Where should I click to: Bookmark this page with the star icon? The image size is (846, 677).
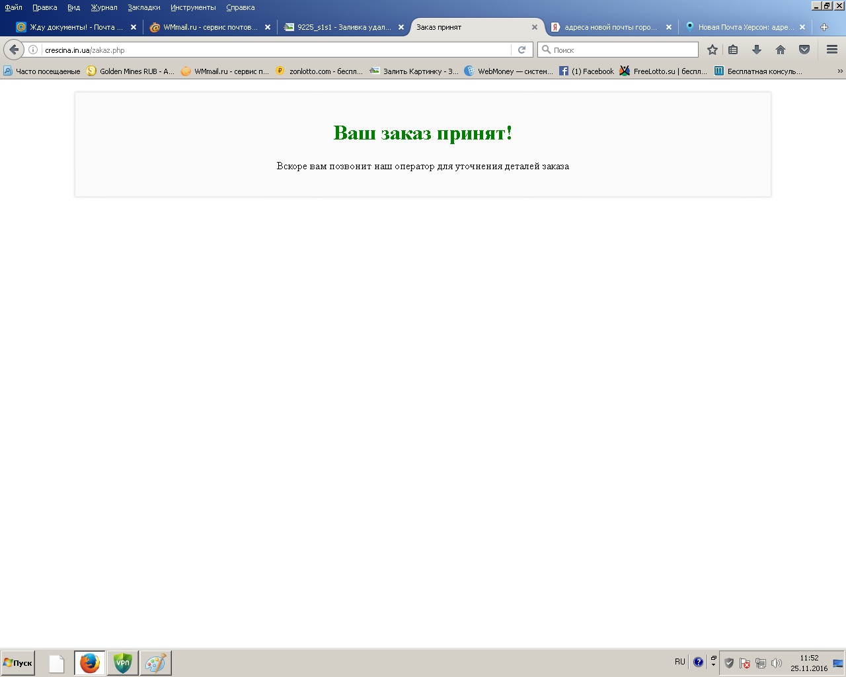(712, 50)
